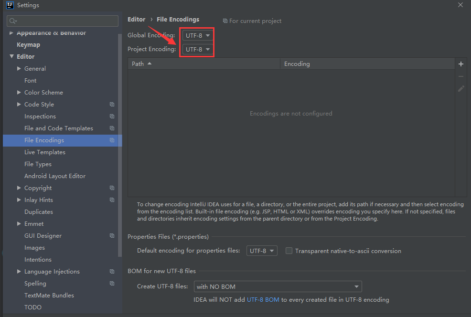The image size is (471, 317).
Task: Click the settings tree scrollbar
Action: 120,145
